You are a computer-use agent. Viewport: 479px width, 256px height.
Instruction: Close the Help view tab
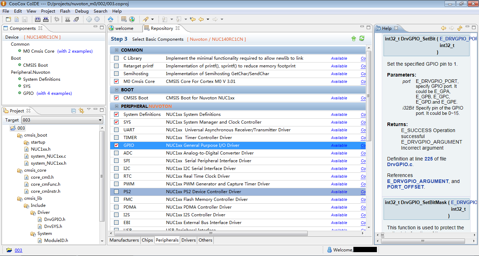coord(396,28)
